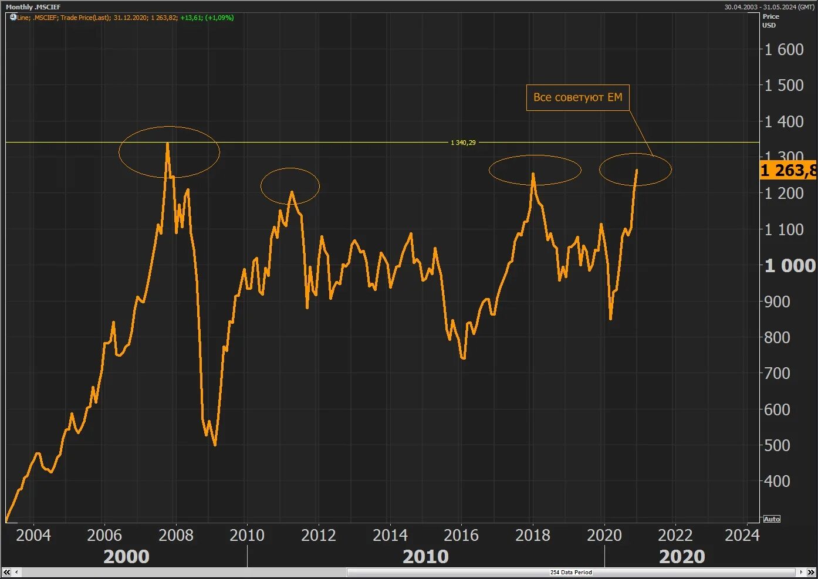Click the current price tag 1 263,8
Screen dimensions: 818x579
(788, 170)
